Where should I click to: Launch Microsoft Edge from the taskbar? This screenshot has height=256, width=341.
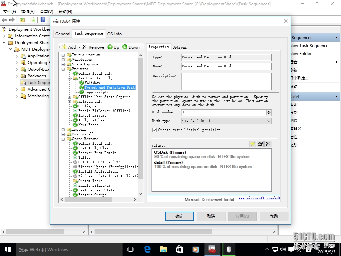coord(147,249)
